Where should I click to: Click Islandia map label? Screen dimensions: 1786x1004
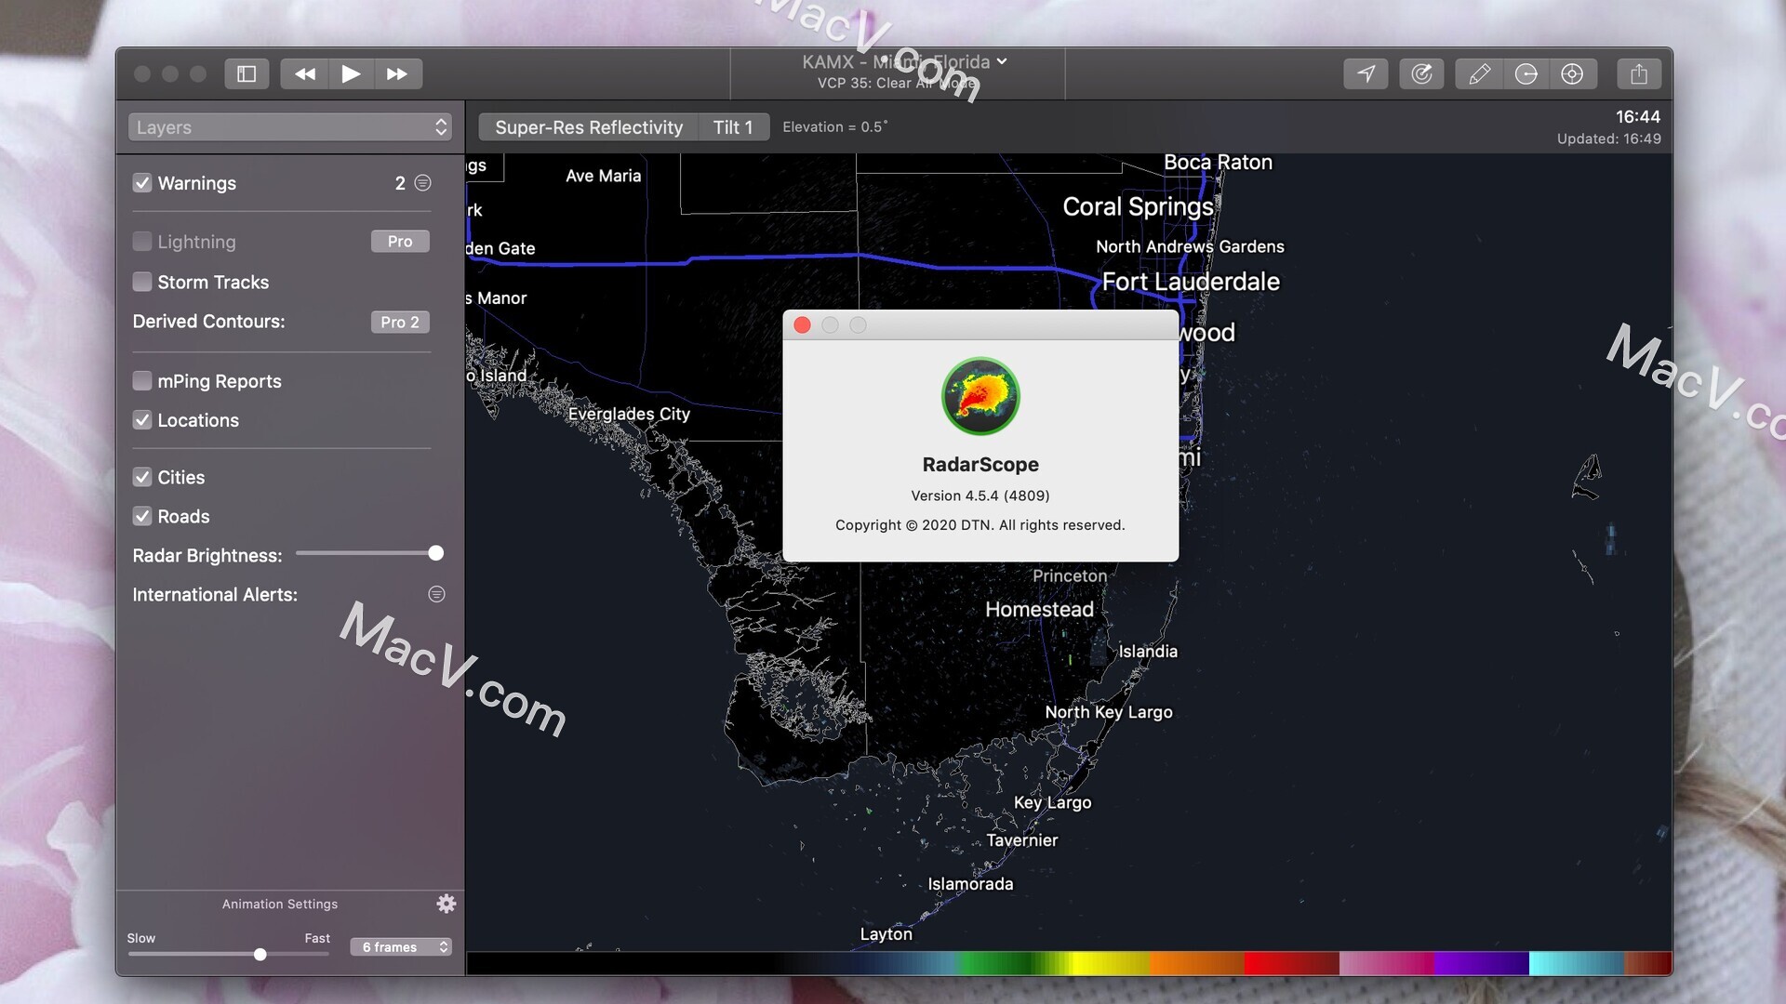[1148, 652]
